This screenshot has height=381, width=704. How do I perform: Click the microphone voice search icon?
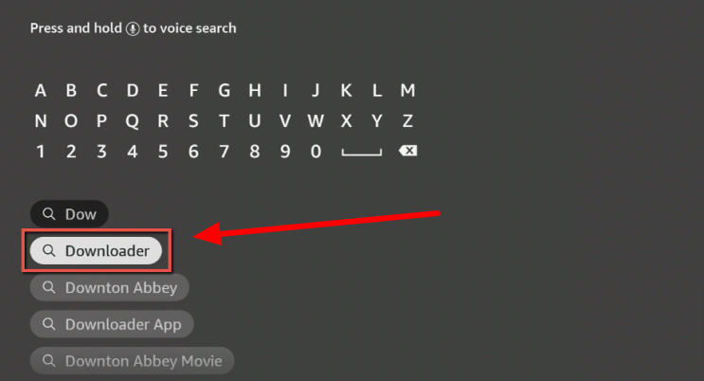[x=133, y=28]
